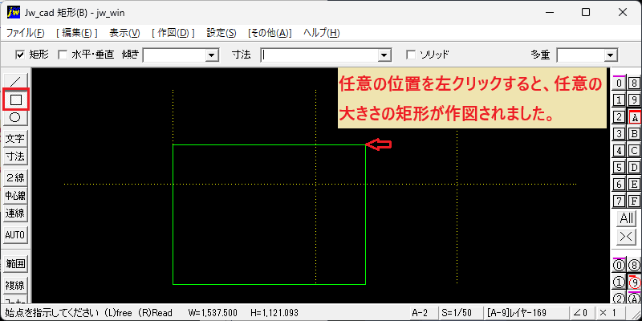Expand the 寸法 size dropdown arrow
This screenshot has height=321, width=642.
[x=384, y=55]
